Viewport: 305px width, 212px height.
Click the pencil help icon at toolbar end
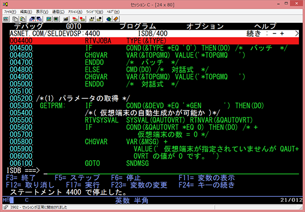[x=115, y=18]
